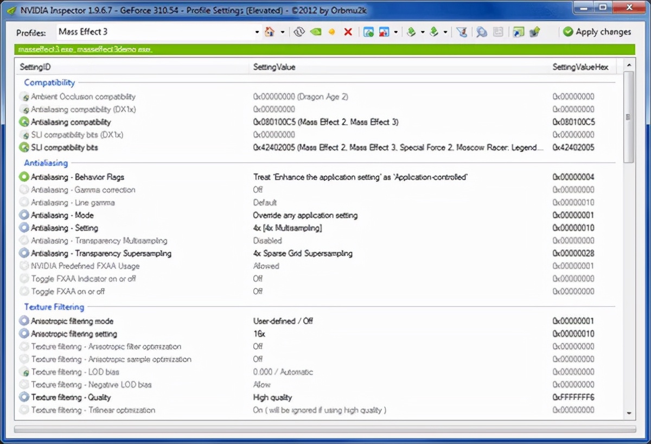Image resolution: width=651 pixels, height=444 pixels.
Task: Click the masseffect3.exe link in the green bar
Action: 45,49
